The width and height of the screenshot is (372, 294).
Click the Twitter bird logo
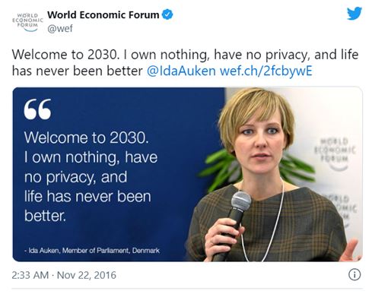pyautogui.click(x=355, y=14)
